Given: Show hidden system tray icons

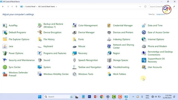Looking at the screenshot, I should click(x=133, y=97).
